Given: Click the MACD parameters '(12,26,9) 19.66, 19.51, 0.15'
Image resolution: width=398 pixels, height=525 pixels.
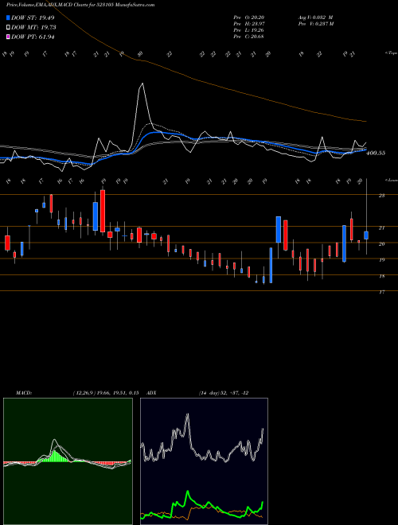Looking at the screenshot, I should [x=105, y=393].
